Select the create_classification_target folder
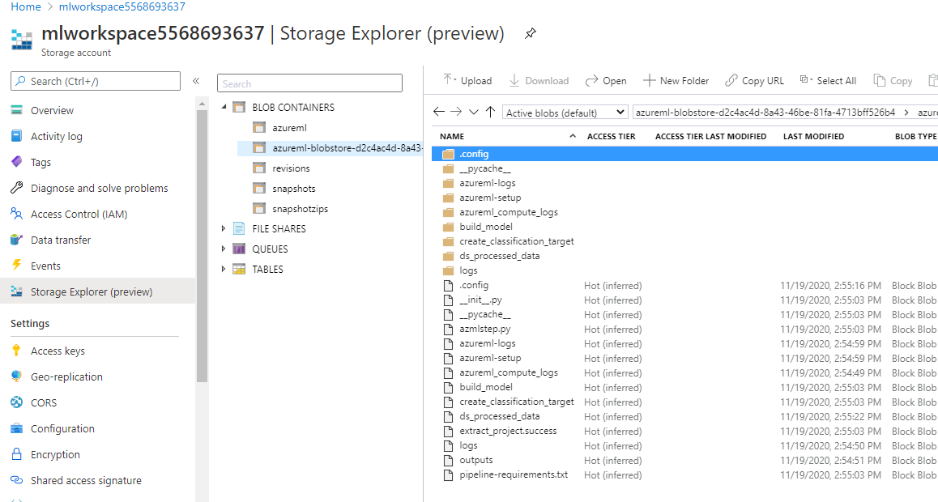938x502 pixels. point(516,241)
